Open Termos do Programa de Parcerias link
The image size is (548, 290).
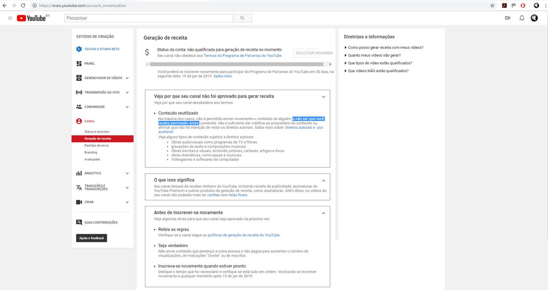(242, 55)
